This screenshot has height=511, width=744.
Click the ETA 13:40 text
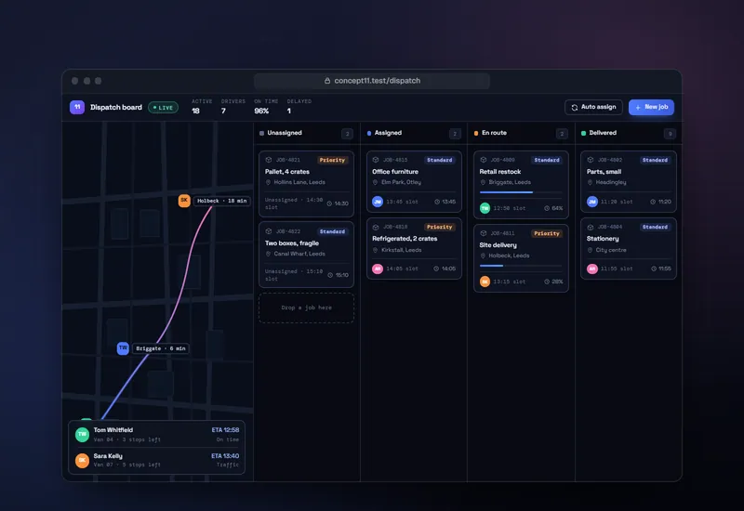click(225, 456)
